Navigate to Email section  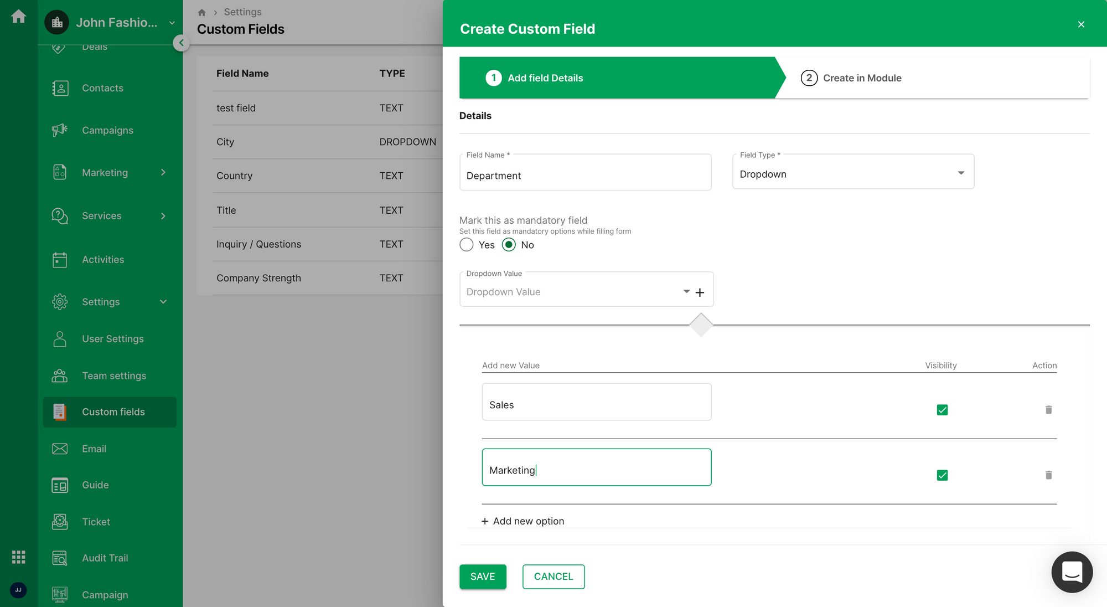pos(94,448)
